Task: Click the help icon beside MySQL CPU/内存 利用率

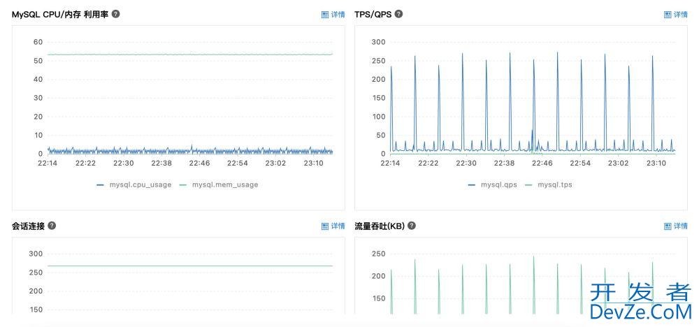Action: click(x=115, y=14)
